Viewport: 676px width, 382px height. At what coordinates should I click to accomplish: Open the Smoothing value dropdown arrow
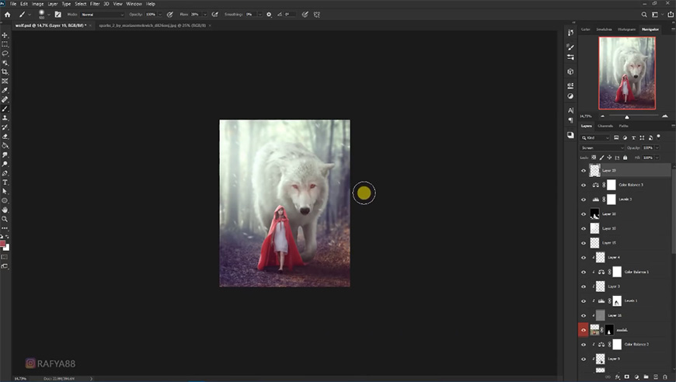(x=260, y=14)
